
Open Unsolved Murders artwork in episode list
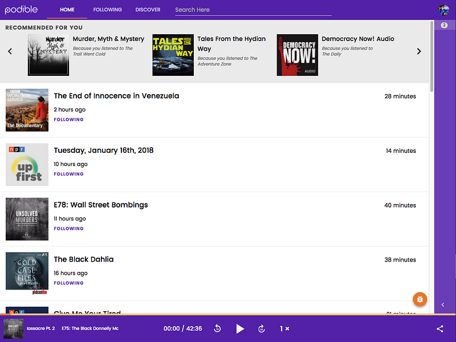coord(27,219)
